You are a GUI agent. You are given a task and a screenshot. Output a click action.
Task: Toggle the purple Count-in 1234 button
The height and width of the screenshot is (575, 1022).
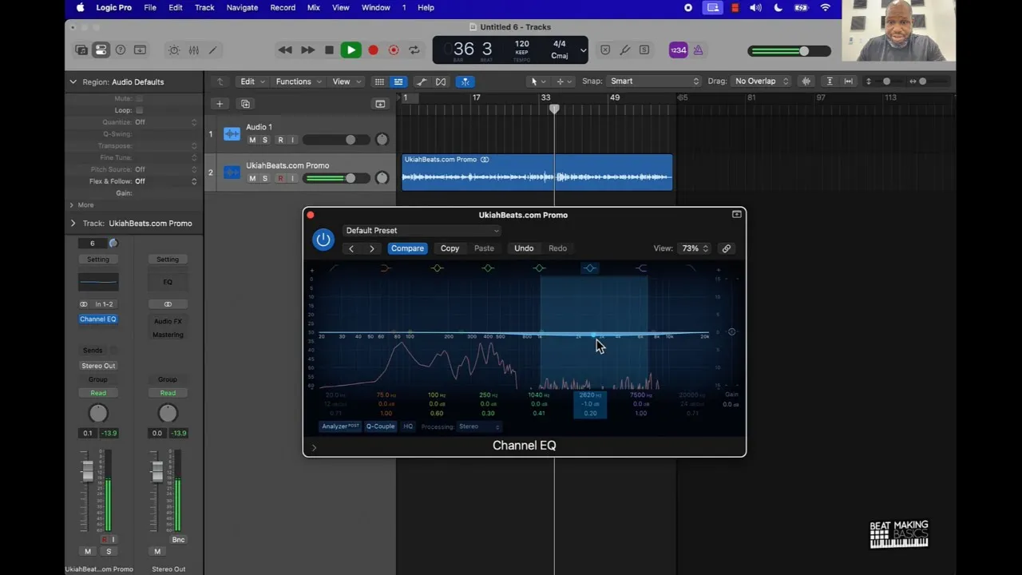tap(678, 50)
